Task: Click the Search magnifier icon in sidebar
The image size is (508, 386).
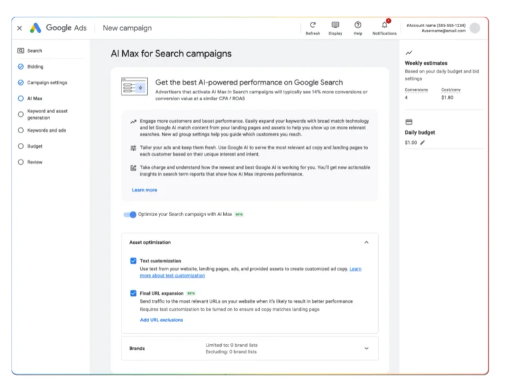Action: (x=21, y=51)
